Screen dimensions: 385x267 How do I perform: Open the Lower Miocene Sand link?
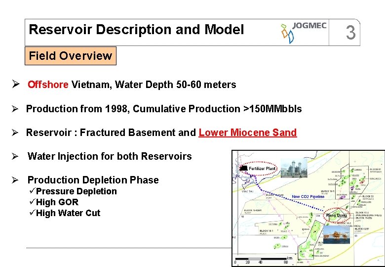248,133
